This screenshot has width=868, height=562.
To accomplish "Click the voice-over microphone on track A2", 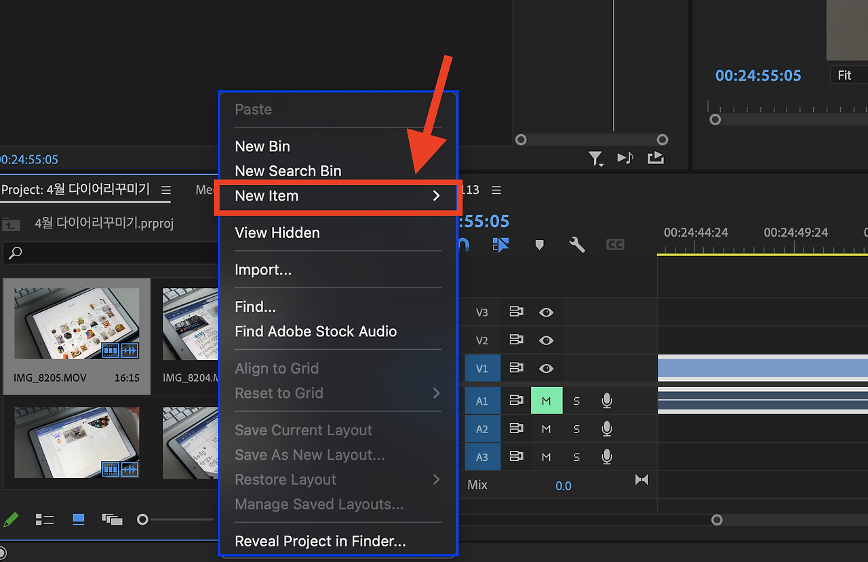I will (x=607, y=429).
